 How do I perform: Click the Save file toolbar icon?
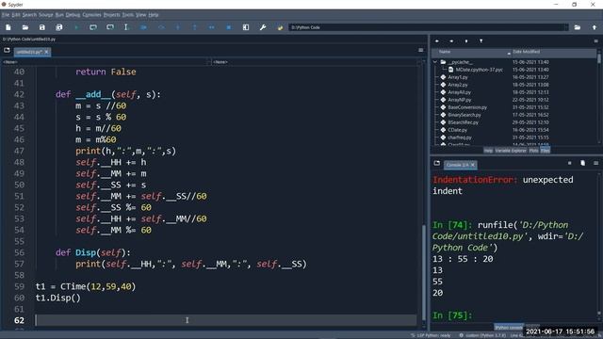click(x=41, y=27)
